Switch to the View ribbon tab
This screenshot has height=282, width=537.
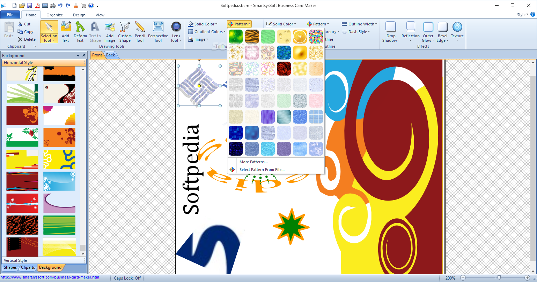[x=100, y=15]
